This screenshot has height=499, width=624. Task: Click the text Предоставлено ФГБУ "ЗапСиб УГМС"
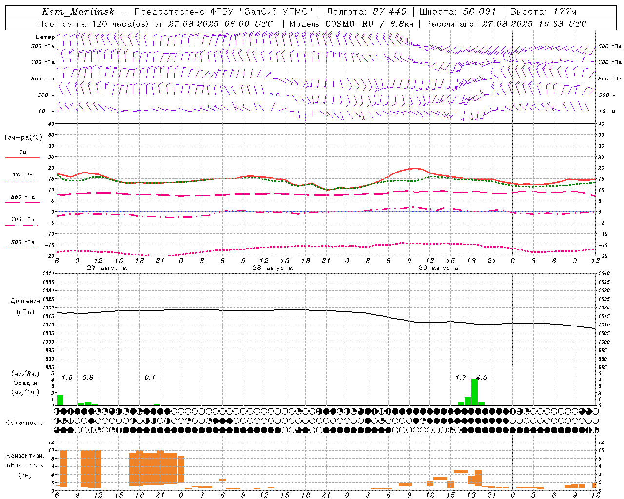pyautogui.click(x=223, y=12)
